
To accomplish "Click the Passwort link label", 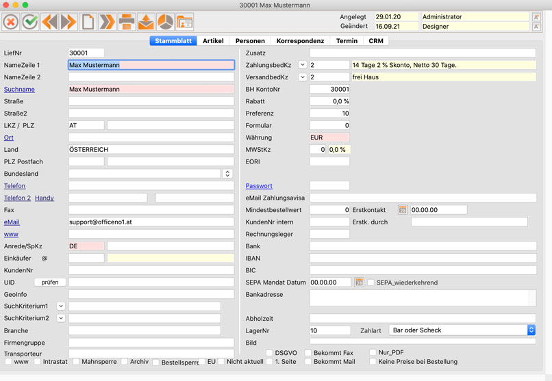I will point(259,185).
